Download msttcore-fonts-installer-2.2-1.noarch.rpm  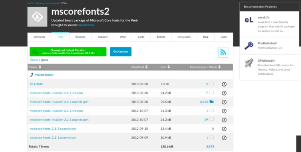pyautogui.click(x=59, y=120)
